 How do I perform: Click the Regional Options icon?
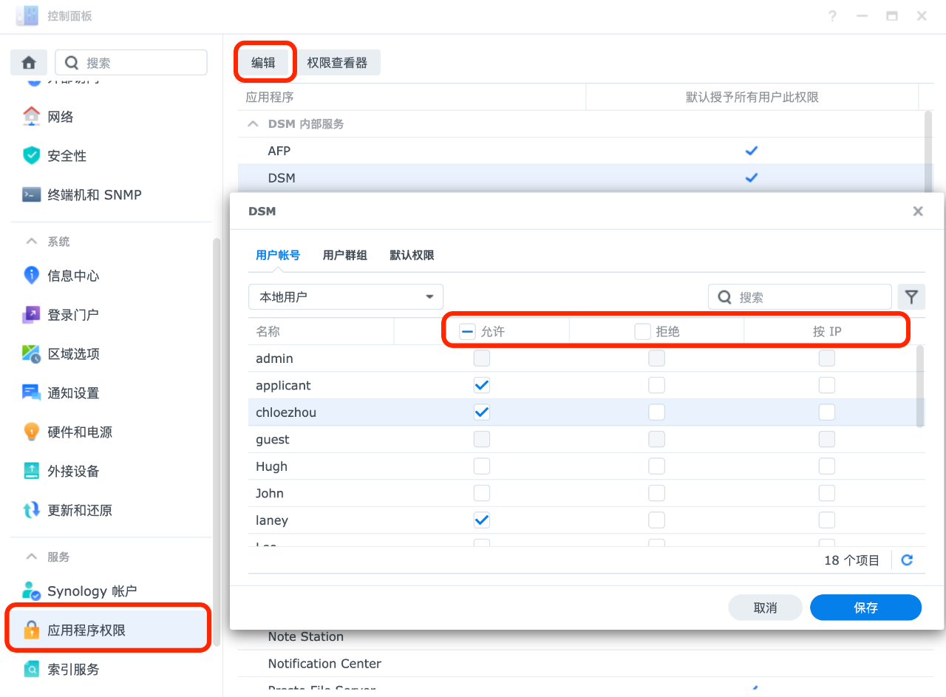[31, 353]
